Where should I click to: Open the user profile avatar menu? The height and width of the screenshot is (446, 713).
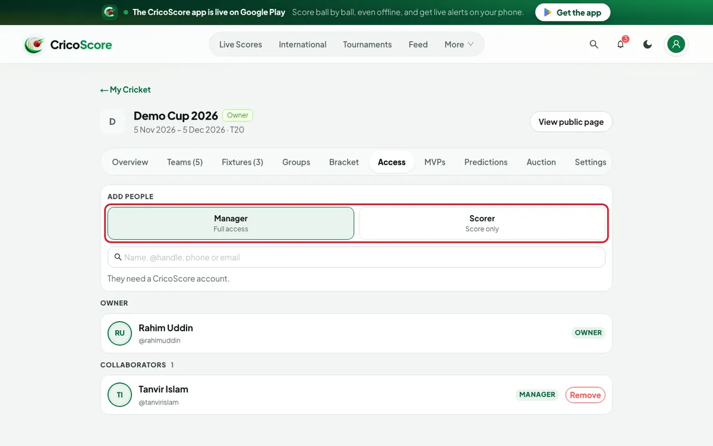pos(676,44)
